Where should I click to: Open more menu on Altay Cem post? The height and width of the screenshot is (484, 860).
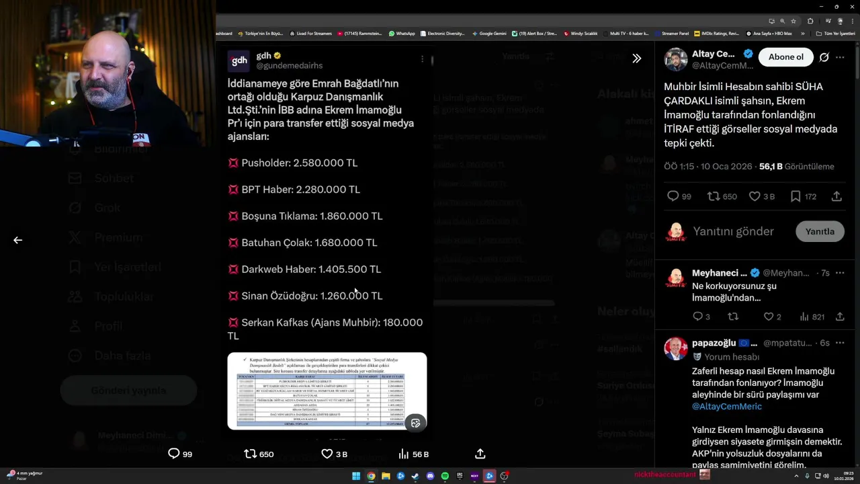pyautogui.click(x=840, y=57)
